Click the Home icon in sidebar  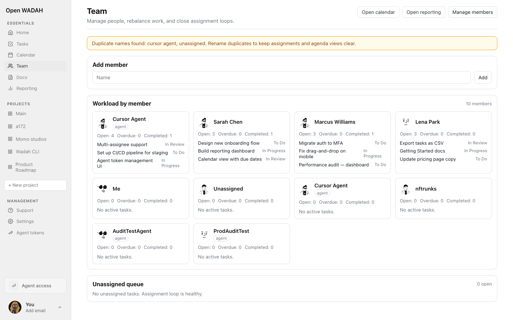pos(11,33)
